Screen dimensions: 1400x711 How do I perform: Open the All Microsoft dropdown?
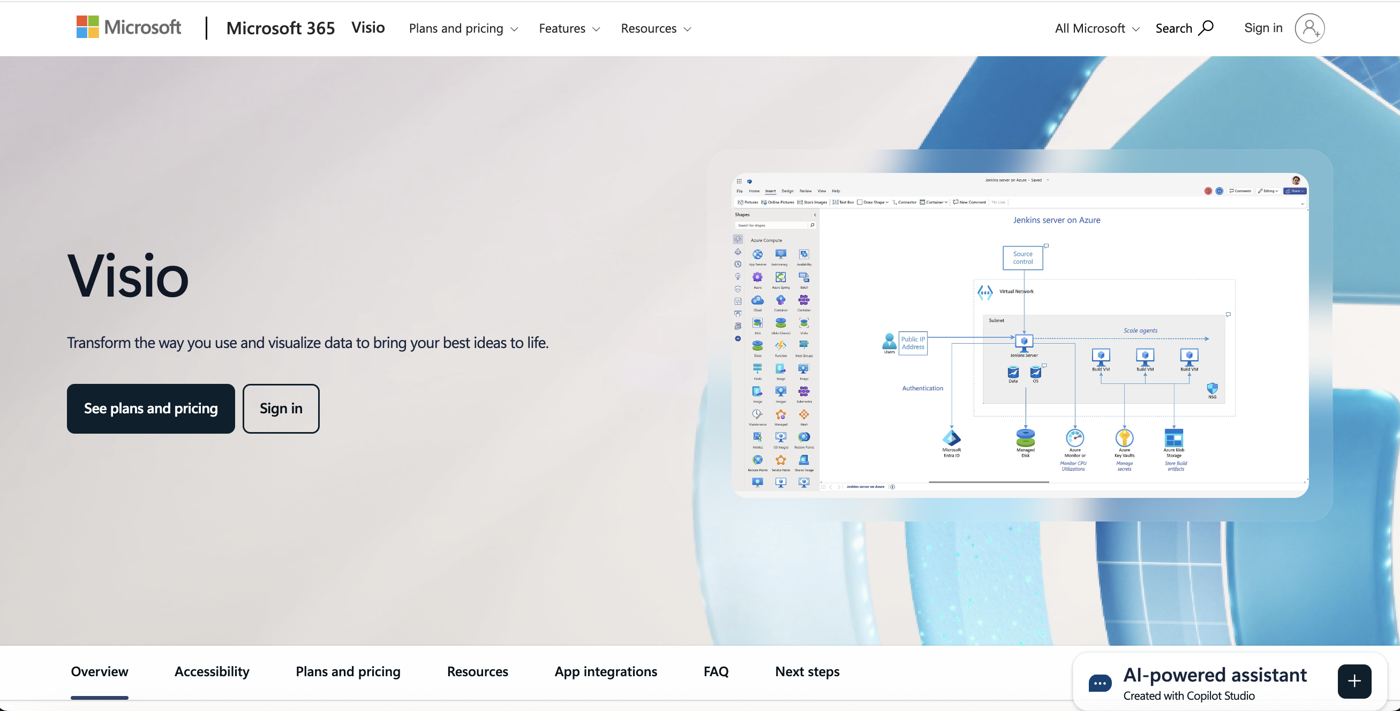coord(1097,28)
